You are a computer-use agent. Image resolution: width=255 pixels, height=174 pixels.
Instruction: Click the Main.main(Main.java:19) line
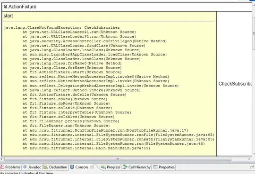pos(86,148)
